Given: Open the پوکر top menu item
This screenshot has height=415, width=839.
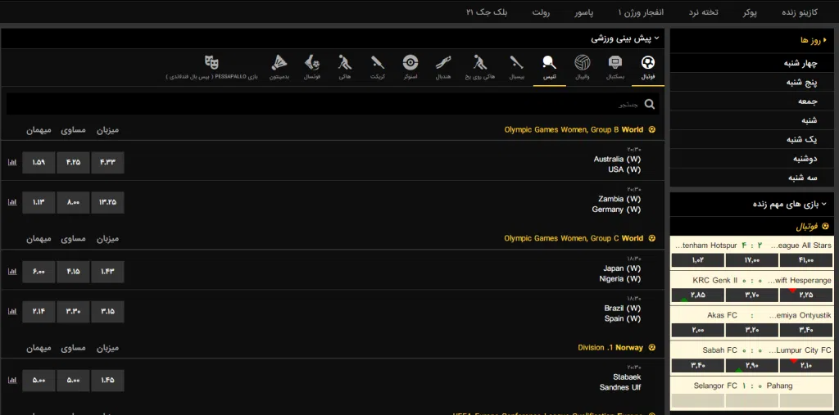Looking at the screenshot, I should pos(750,12).
